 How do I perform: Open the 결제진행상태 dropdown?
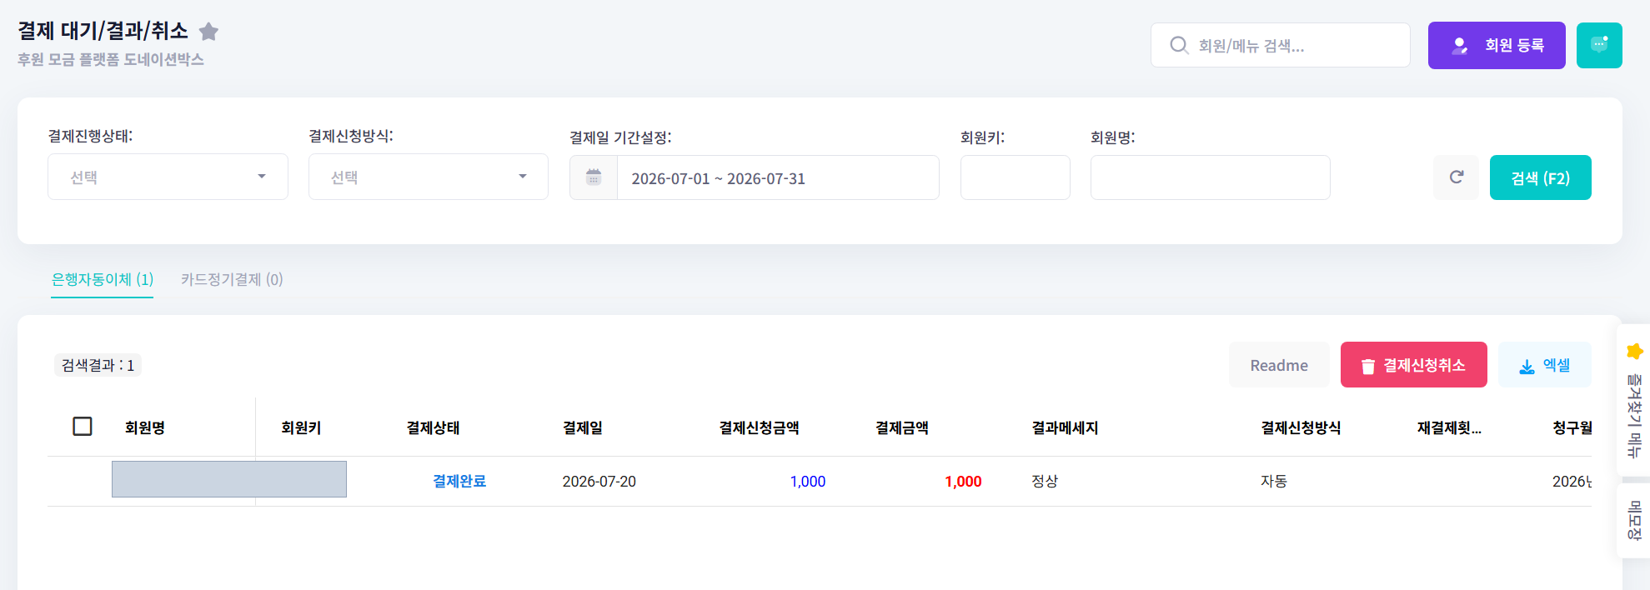[168, 177]
